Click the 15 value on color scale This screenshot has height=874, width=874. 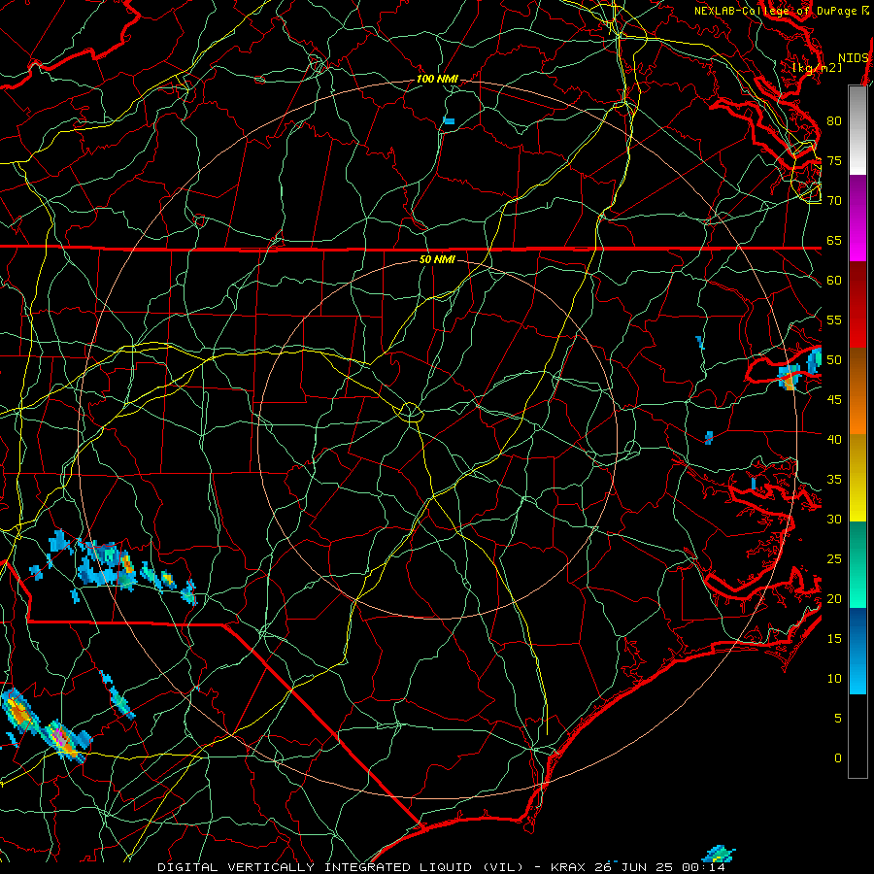834,638
